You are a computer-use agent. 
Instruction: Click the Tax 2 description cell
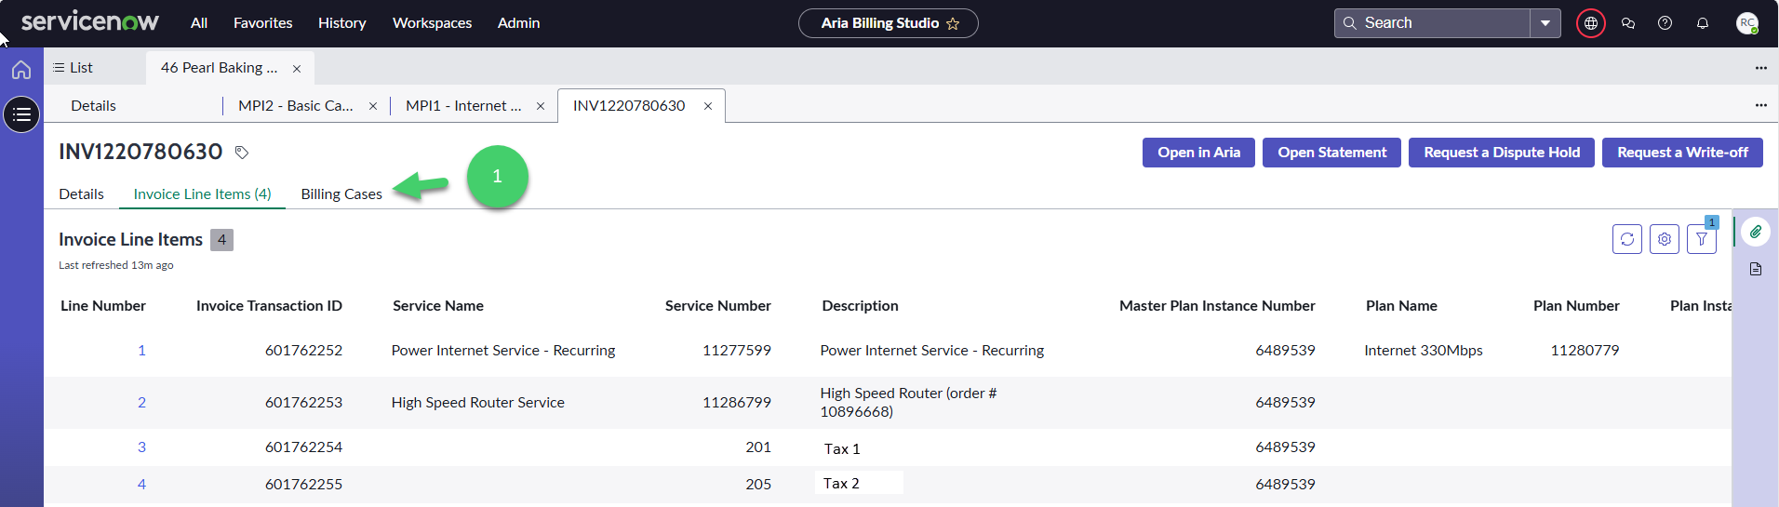[x=841, y=484]
